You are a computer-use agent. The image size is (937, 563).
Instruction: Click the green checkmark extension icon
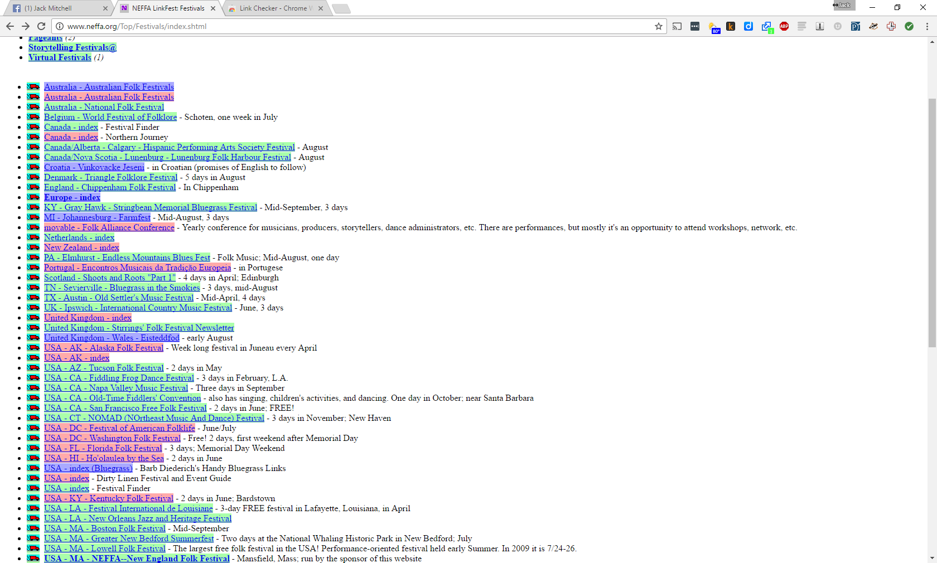tap(909, 26)
